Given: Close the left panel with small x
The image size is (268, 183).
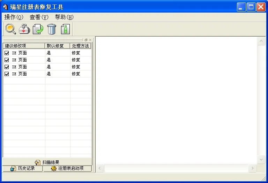Looking at the screenshot, I should (90, 40).
